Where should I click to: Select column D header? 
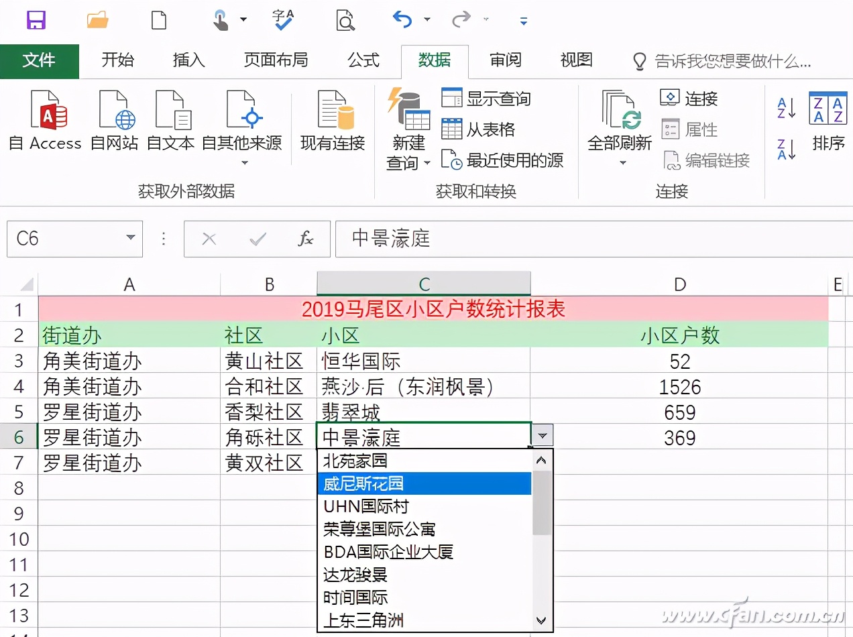click(x=679, y=284)
